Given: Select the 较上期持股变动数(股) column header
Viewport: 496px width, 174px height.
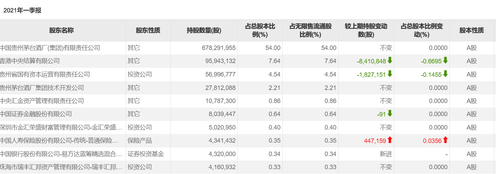Looking at the screenshot, I should pyautogui.click(x=366, y=30).
